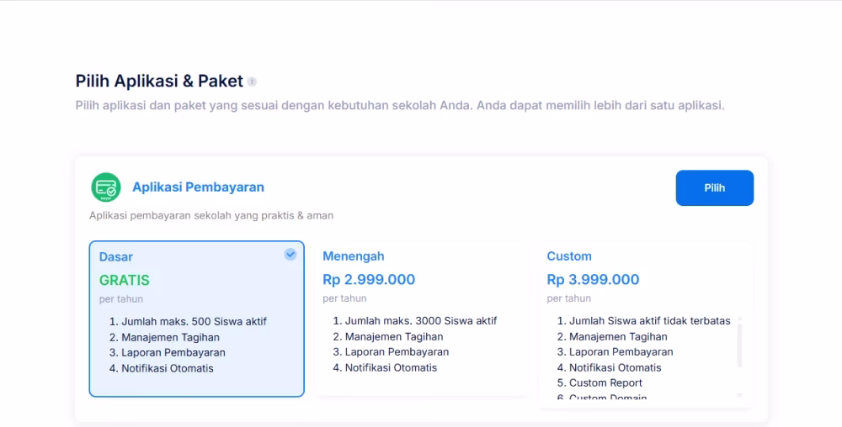Click the green Aplikasi Pembayaran card icon
The width and height of the screenshot is (842, 427).
(x=106, y=187)
